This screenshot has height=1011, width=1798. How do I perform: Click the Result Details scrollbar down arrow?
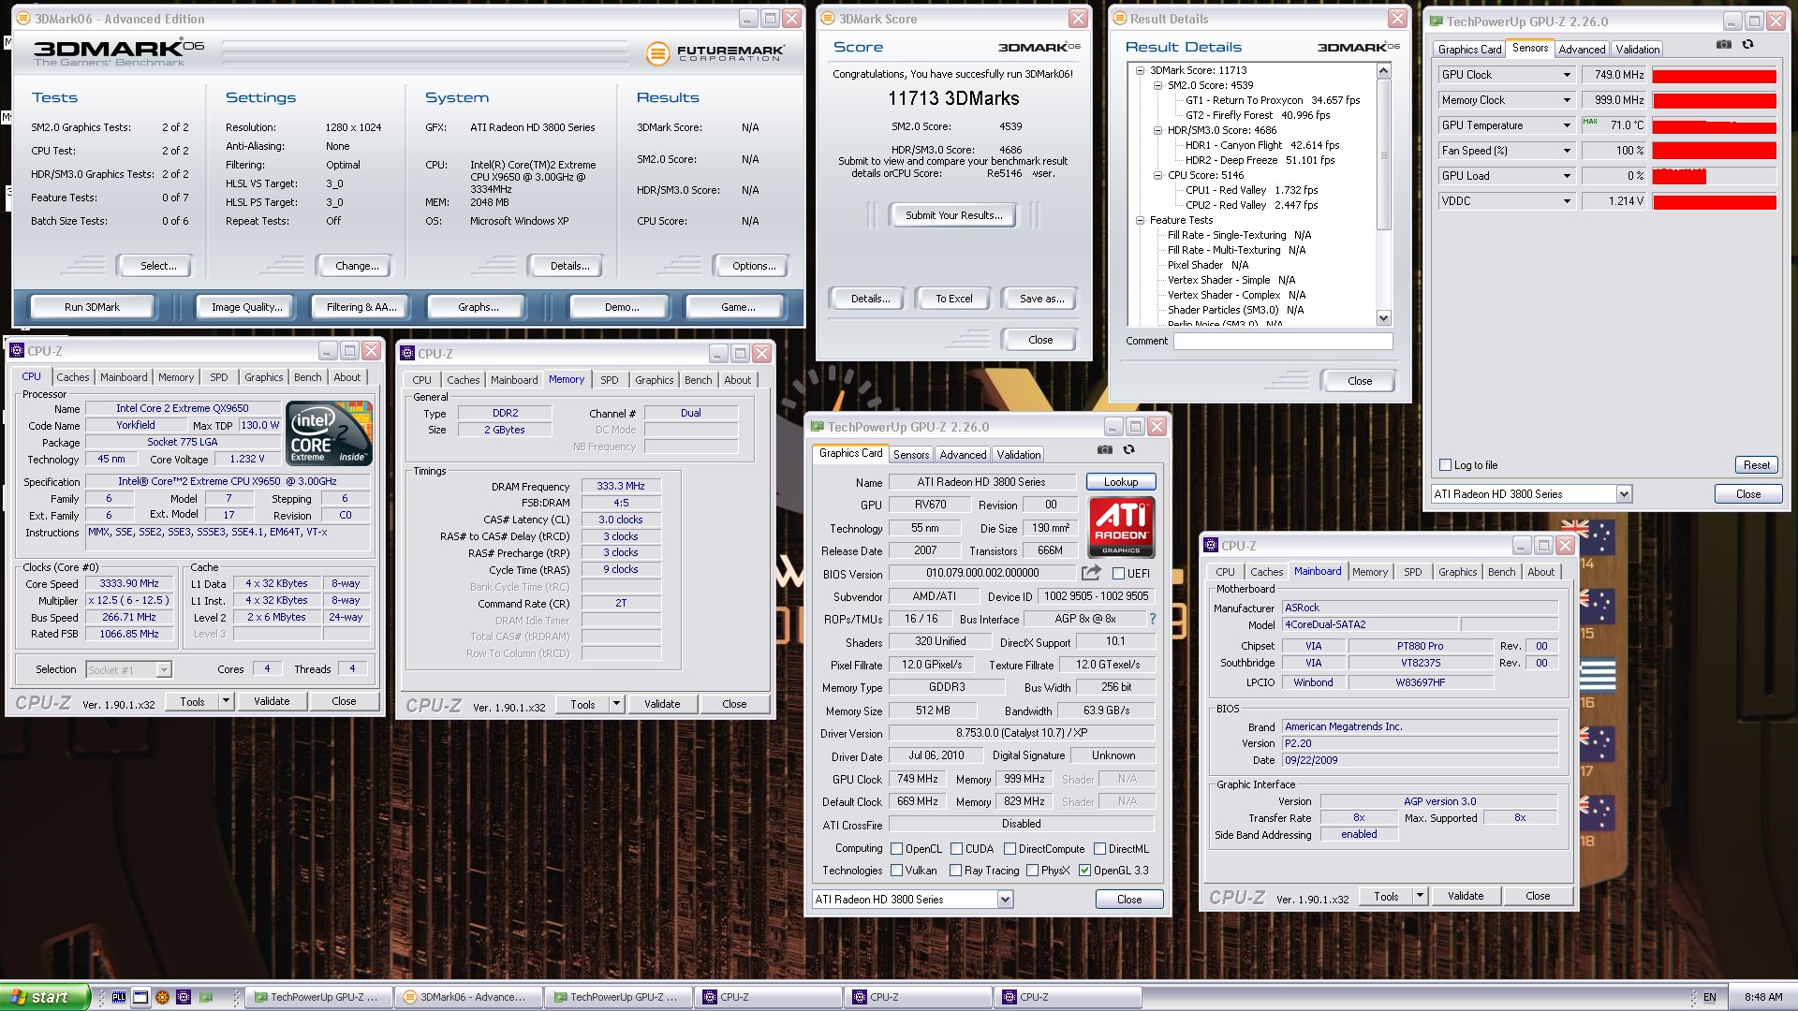coord(1383,318)
